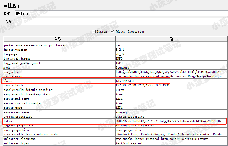
Task: Select the phone value 13501447361
Action: [x=125, y=81]
